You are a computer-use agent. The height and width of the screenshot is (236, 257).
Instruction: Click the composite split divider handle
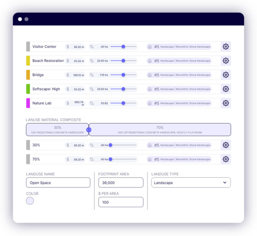(x=89, y=130)
